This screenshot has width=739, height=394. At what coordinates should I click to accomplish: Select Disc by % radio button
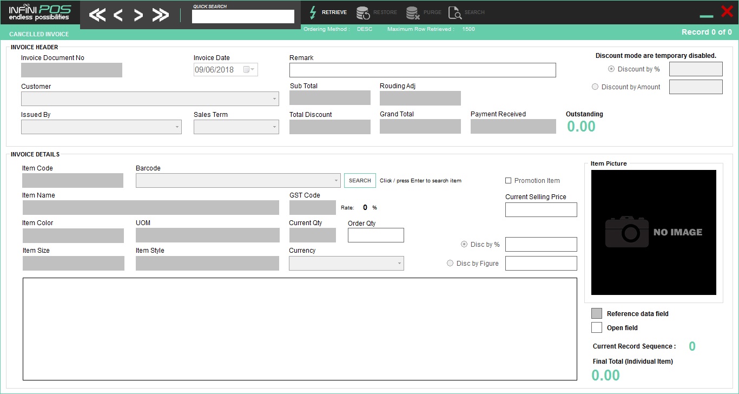point(464,244)
